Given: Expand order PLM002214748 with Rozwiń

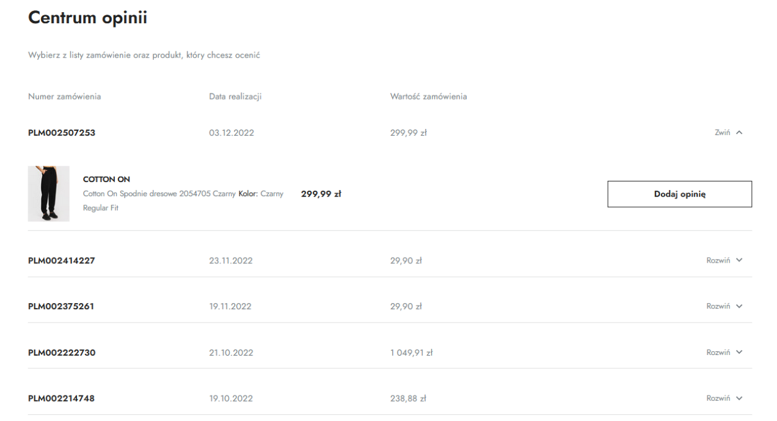Looking at the screenshot, I should click(724, 398).
